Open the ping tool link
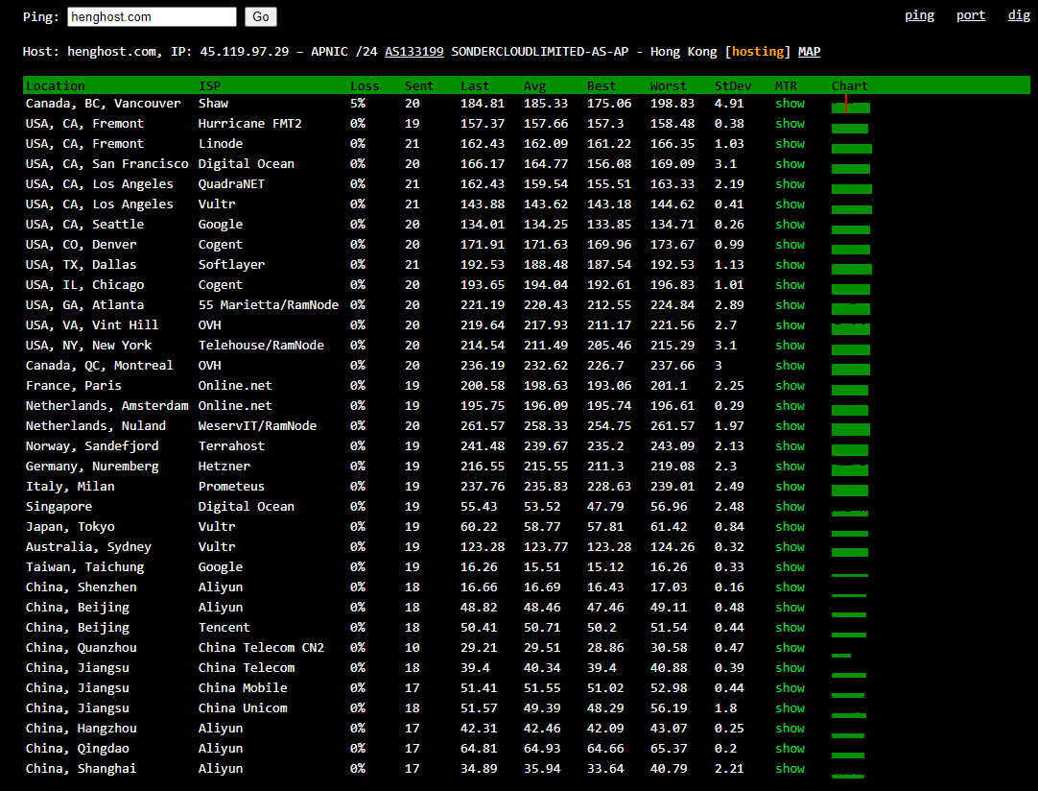Viewport: 1038px width, 791px height. [919, 15]
